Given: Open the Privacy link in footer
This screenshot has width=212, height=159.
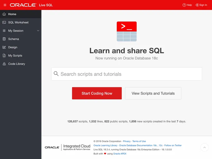Looking at the screenshot, I should pos(127,141).
